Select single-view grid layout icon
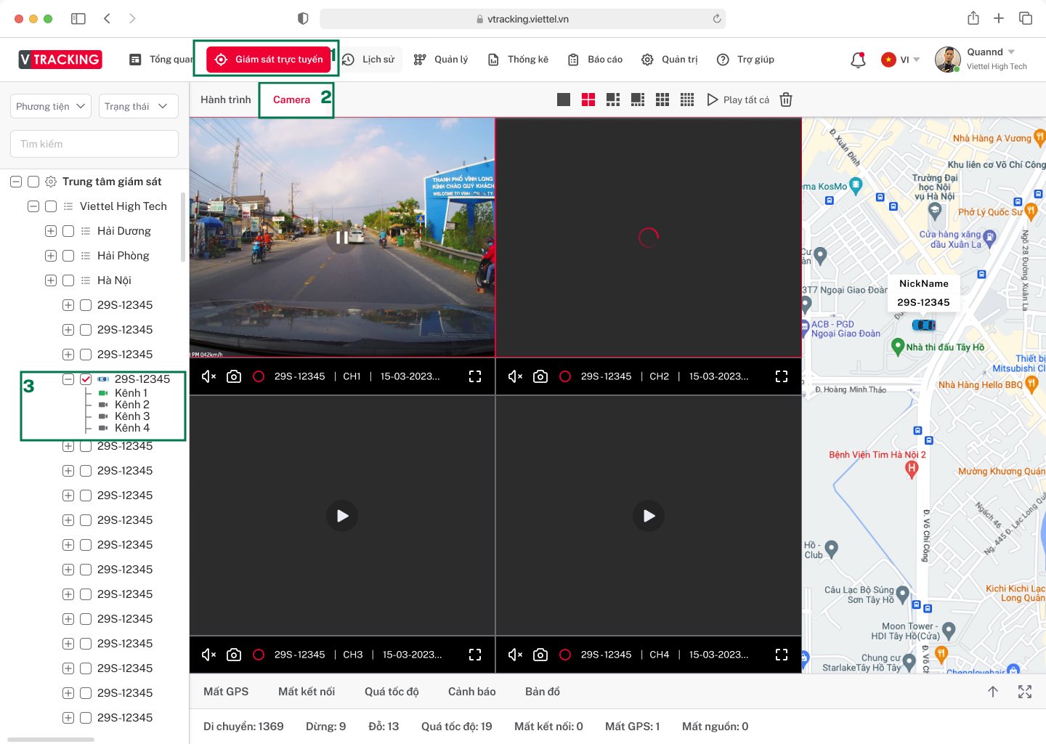 564,100
